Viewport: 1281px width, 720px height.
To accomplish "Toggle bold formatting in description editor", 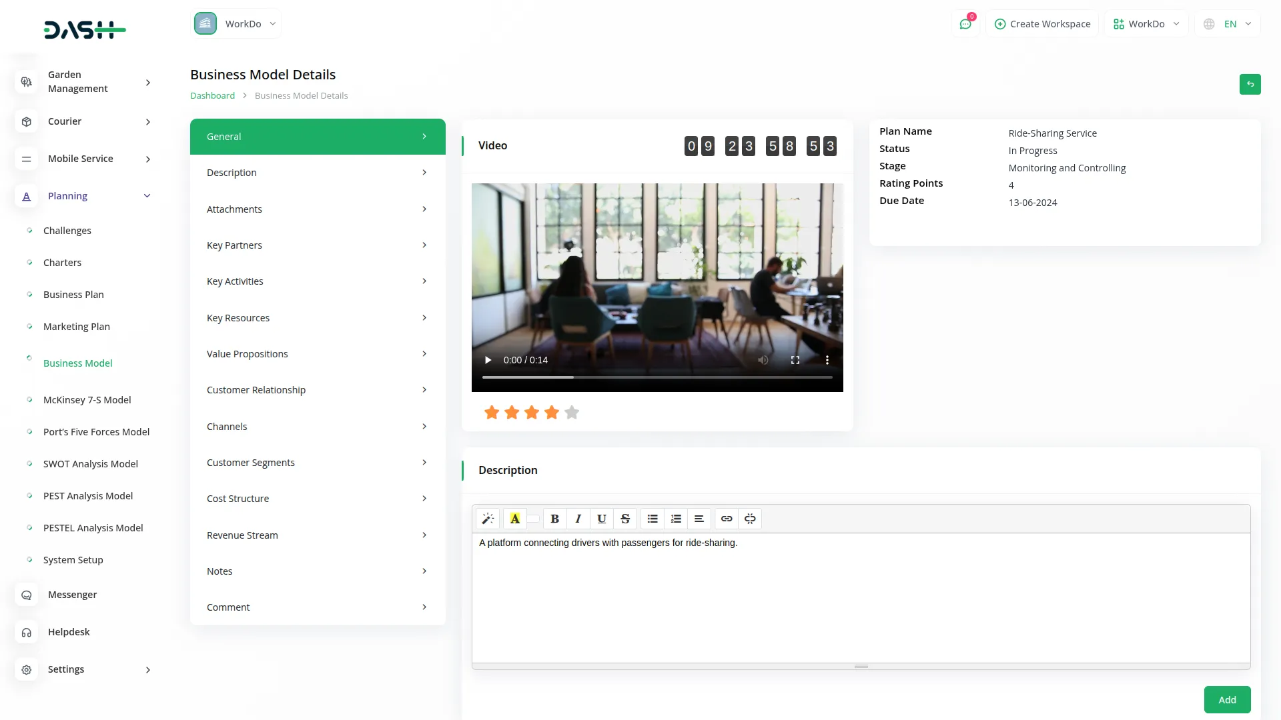I will 554,519.
